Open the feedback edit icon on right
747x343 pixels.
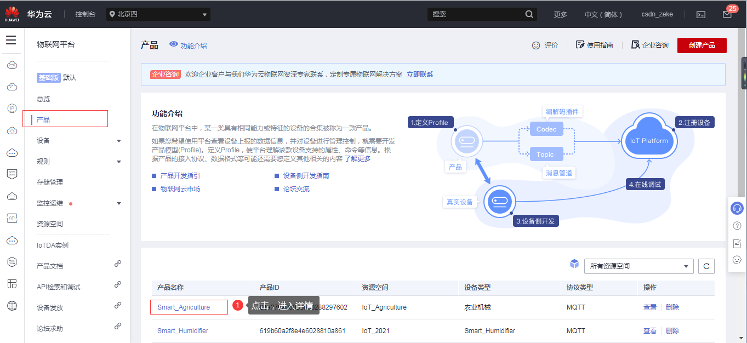(737, 243)
